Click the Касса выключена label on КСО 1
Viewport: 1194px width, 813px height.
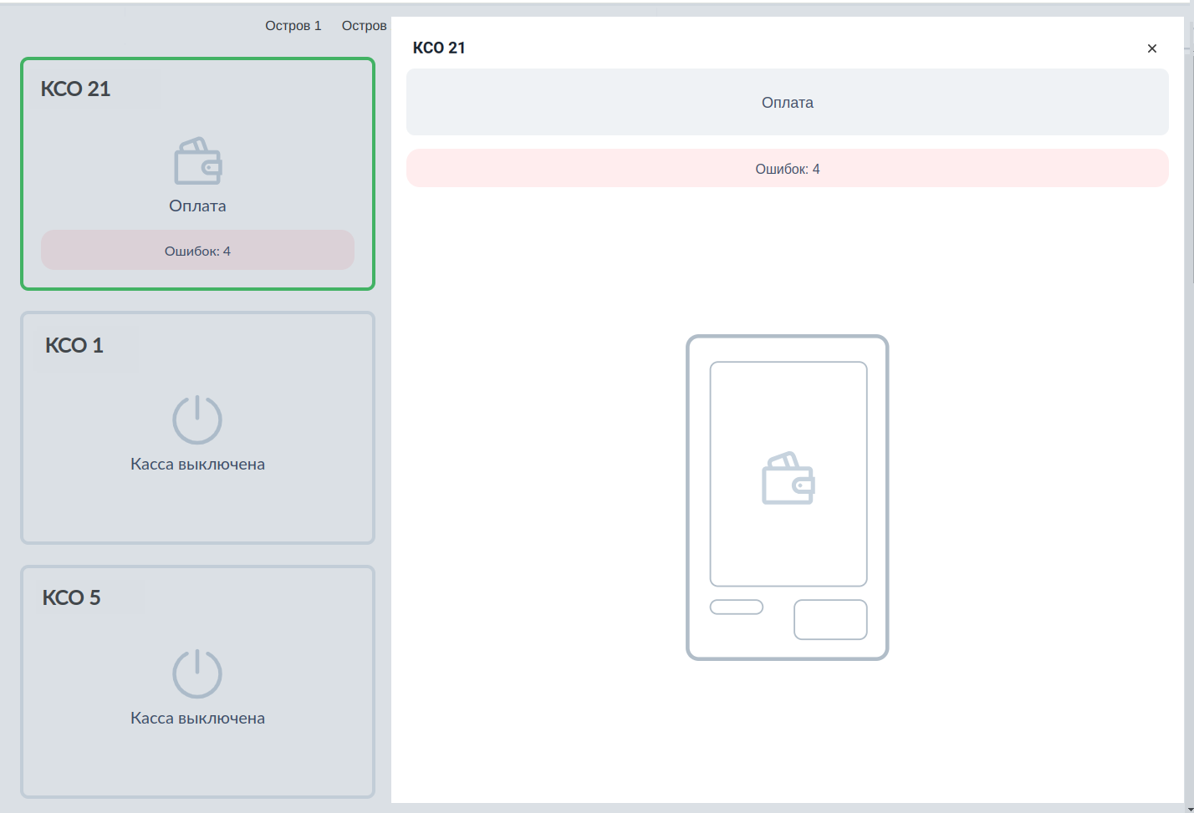click(196, 464)
